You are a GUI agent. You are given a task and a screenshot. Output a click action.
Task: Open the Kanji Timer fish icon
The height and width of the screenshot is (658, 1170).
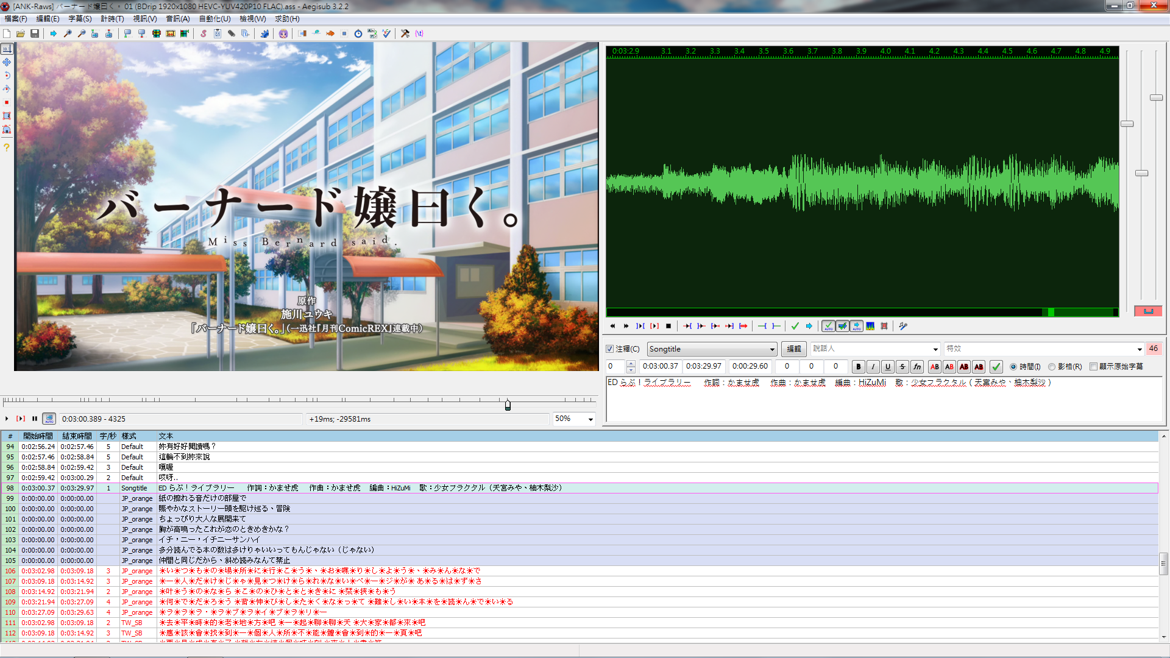tap(330, 34)
